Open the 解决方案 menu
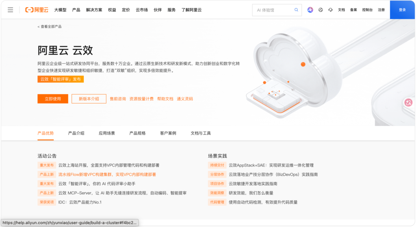This screenshot has width=416, height=227. 94,10
